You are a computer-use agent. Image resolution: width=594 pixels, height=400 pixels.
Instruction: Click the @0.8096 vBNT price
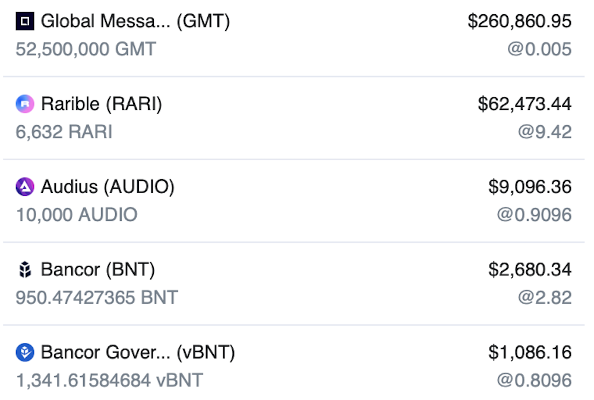pyautogui.click(x=534, y=380)
